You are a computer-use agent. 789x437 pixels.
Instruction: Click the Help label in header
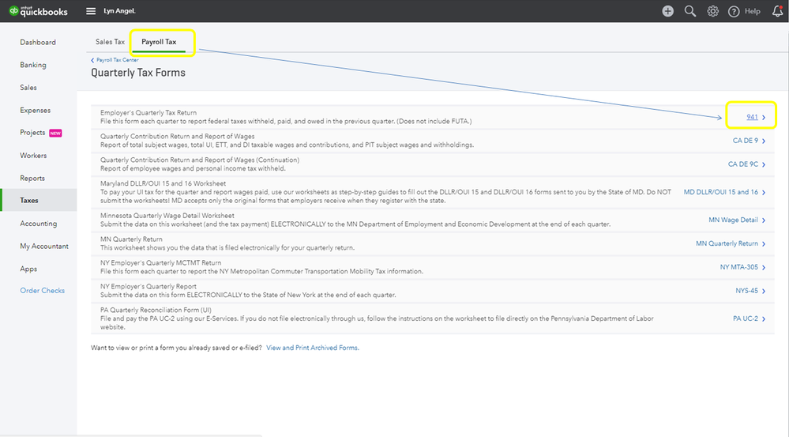pyautogui.click(x=752, y=11)
